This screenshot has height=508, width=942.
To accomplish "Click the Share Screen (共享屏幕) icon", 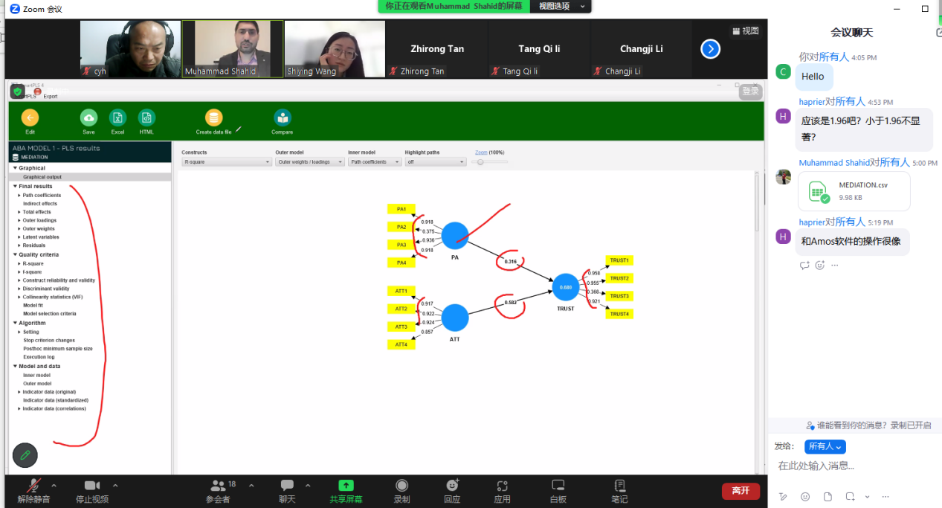I will [346, 486].
